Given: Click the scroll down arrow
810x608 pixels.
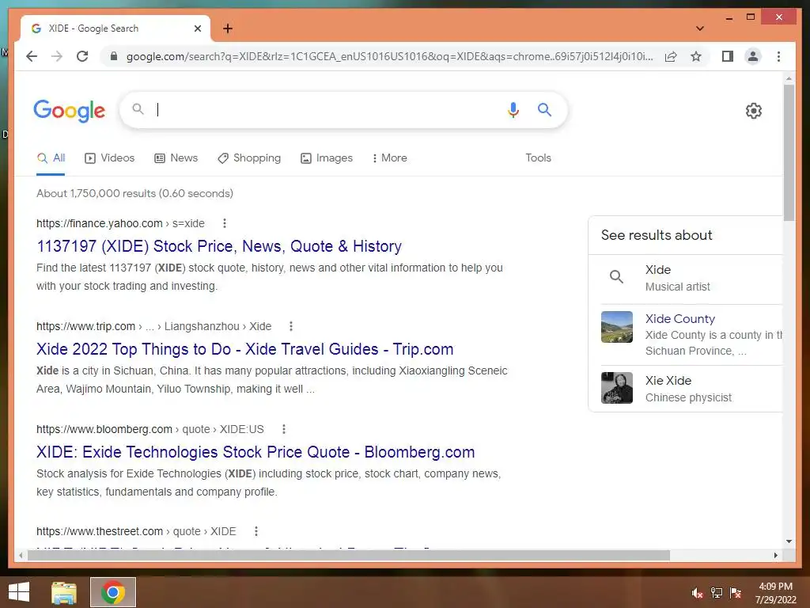Looking at the screenshot, I should 789,541.
